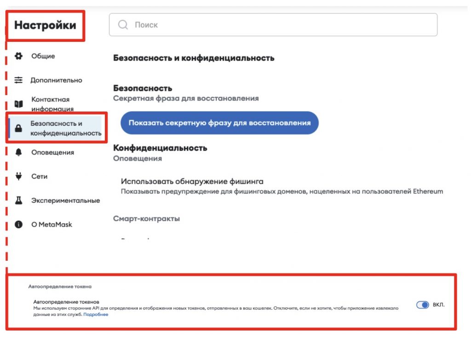Viewport: 471px width, 342px height.
Task: Open the Подробнее link
Action: (96, 314)
